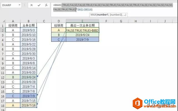
Task: Open Insert Function fx dialog
Action: click(46, 5)
